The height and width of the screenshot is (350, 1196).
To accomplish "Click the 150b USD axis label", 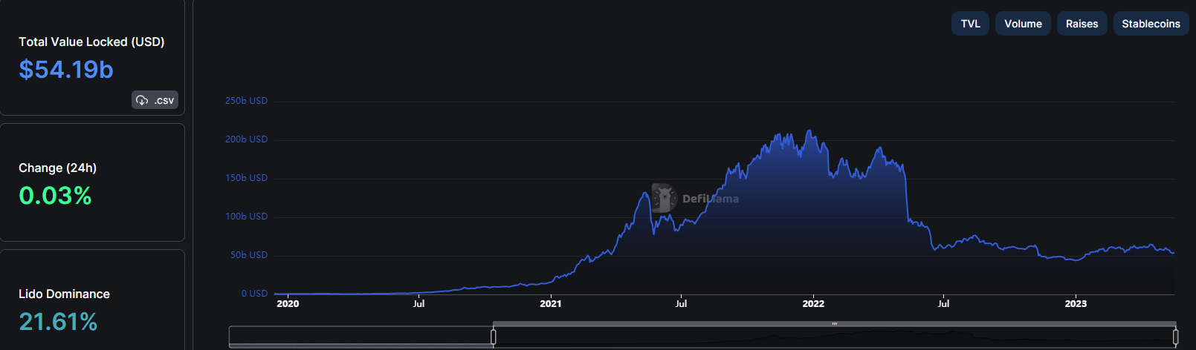I will (246, 178).
